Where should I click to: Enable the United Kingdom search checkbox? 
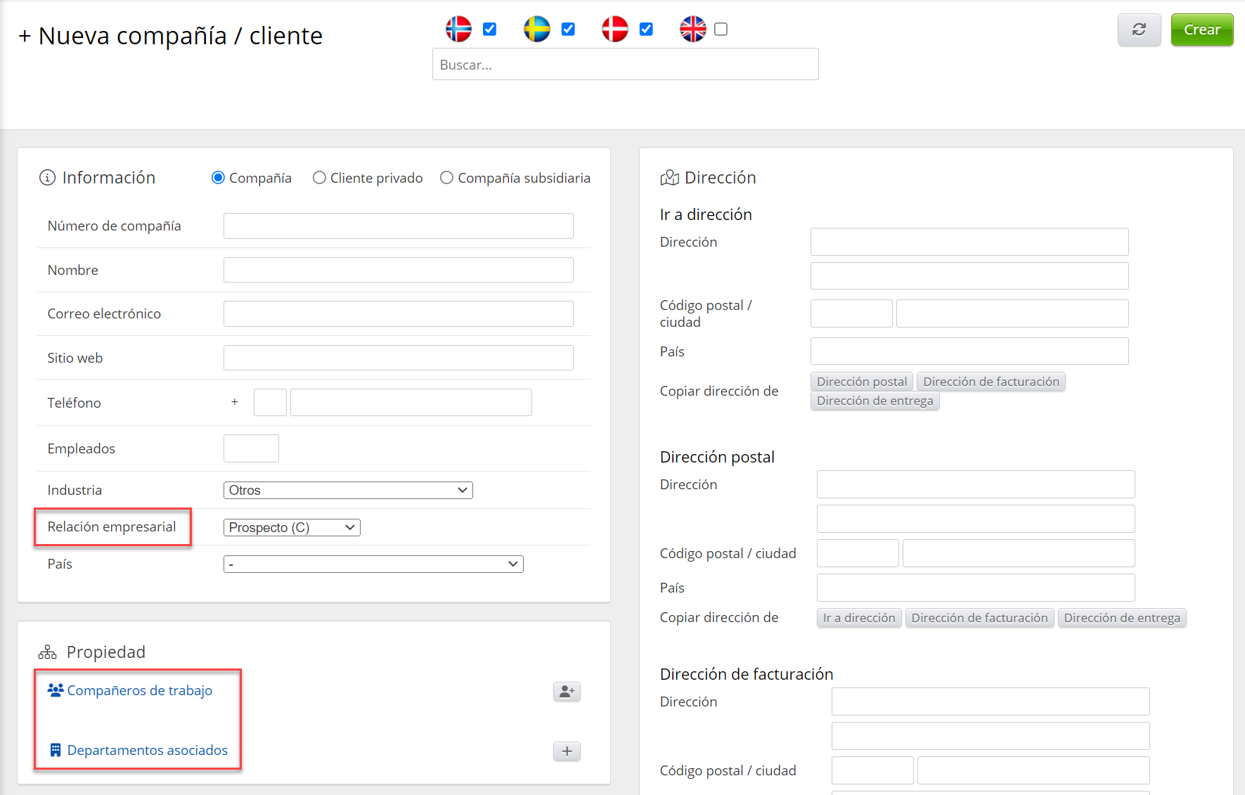(x=721, y=29)
